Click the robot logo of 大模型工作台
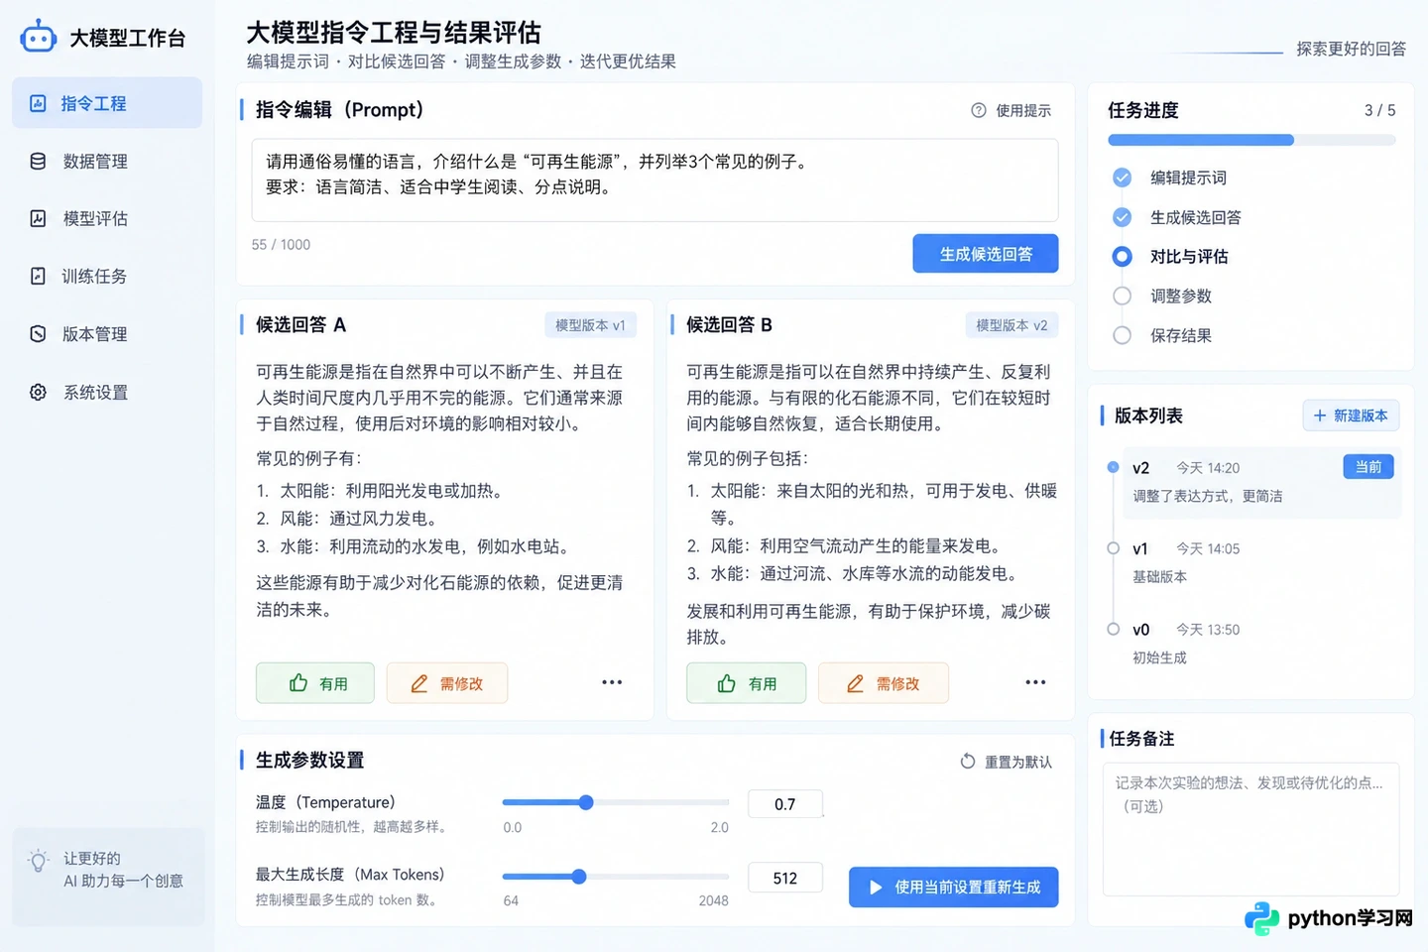The image size is (1428, 952). click(x=39, y=37)
